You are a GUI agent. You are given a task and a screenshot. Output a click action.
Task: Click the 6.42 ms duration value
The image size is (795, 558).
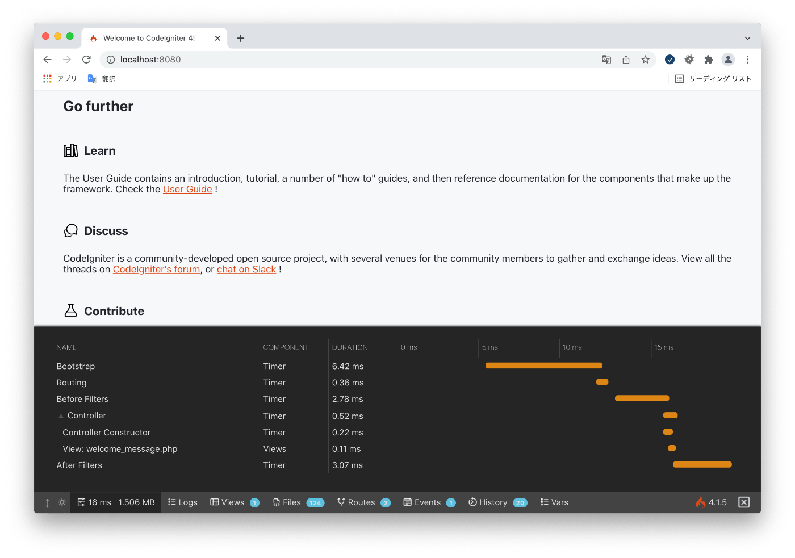[348, 367]
